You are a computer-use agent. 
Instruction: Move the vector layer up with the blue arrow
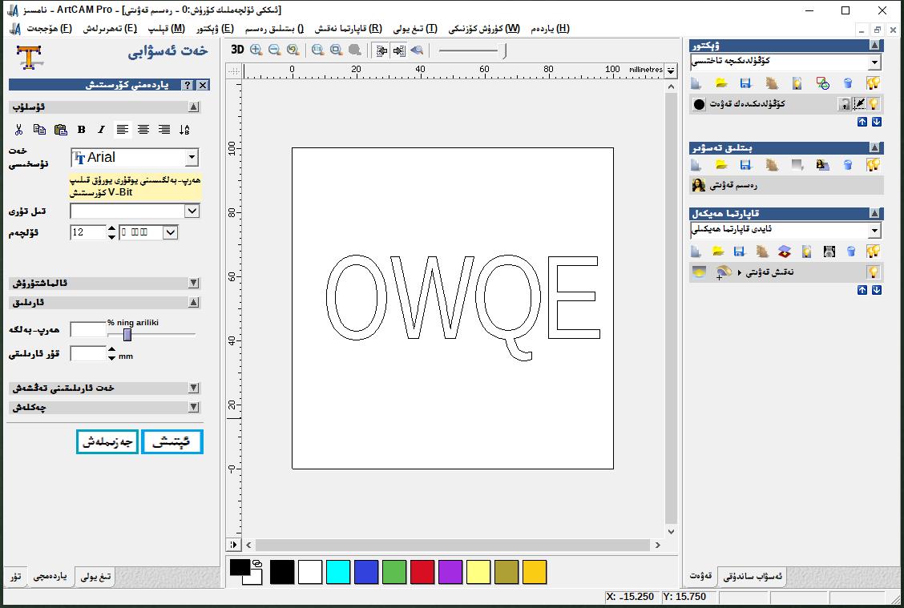coord(862,122)
